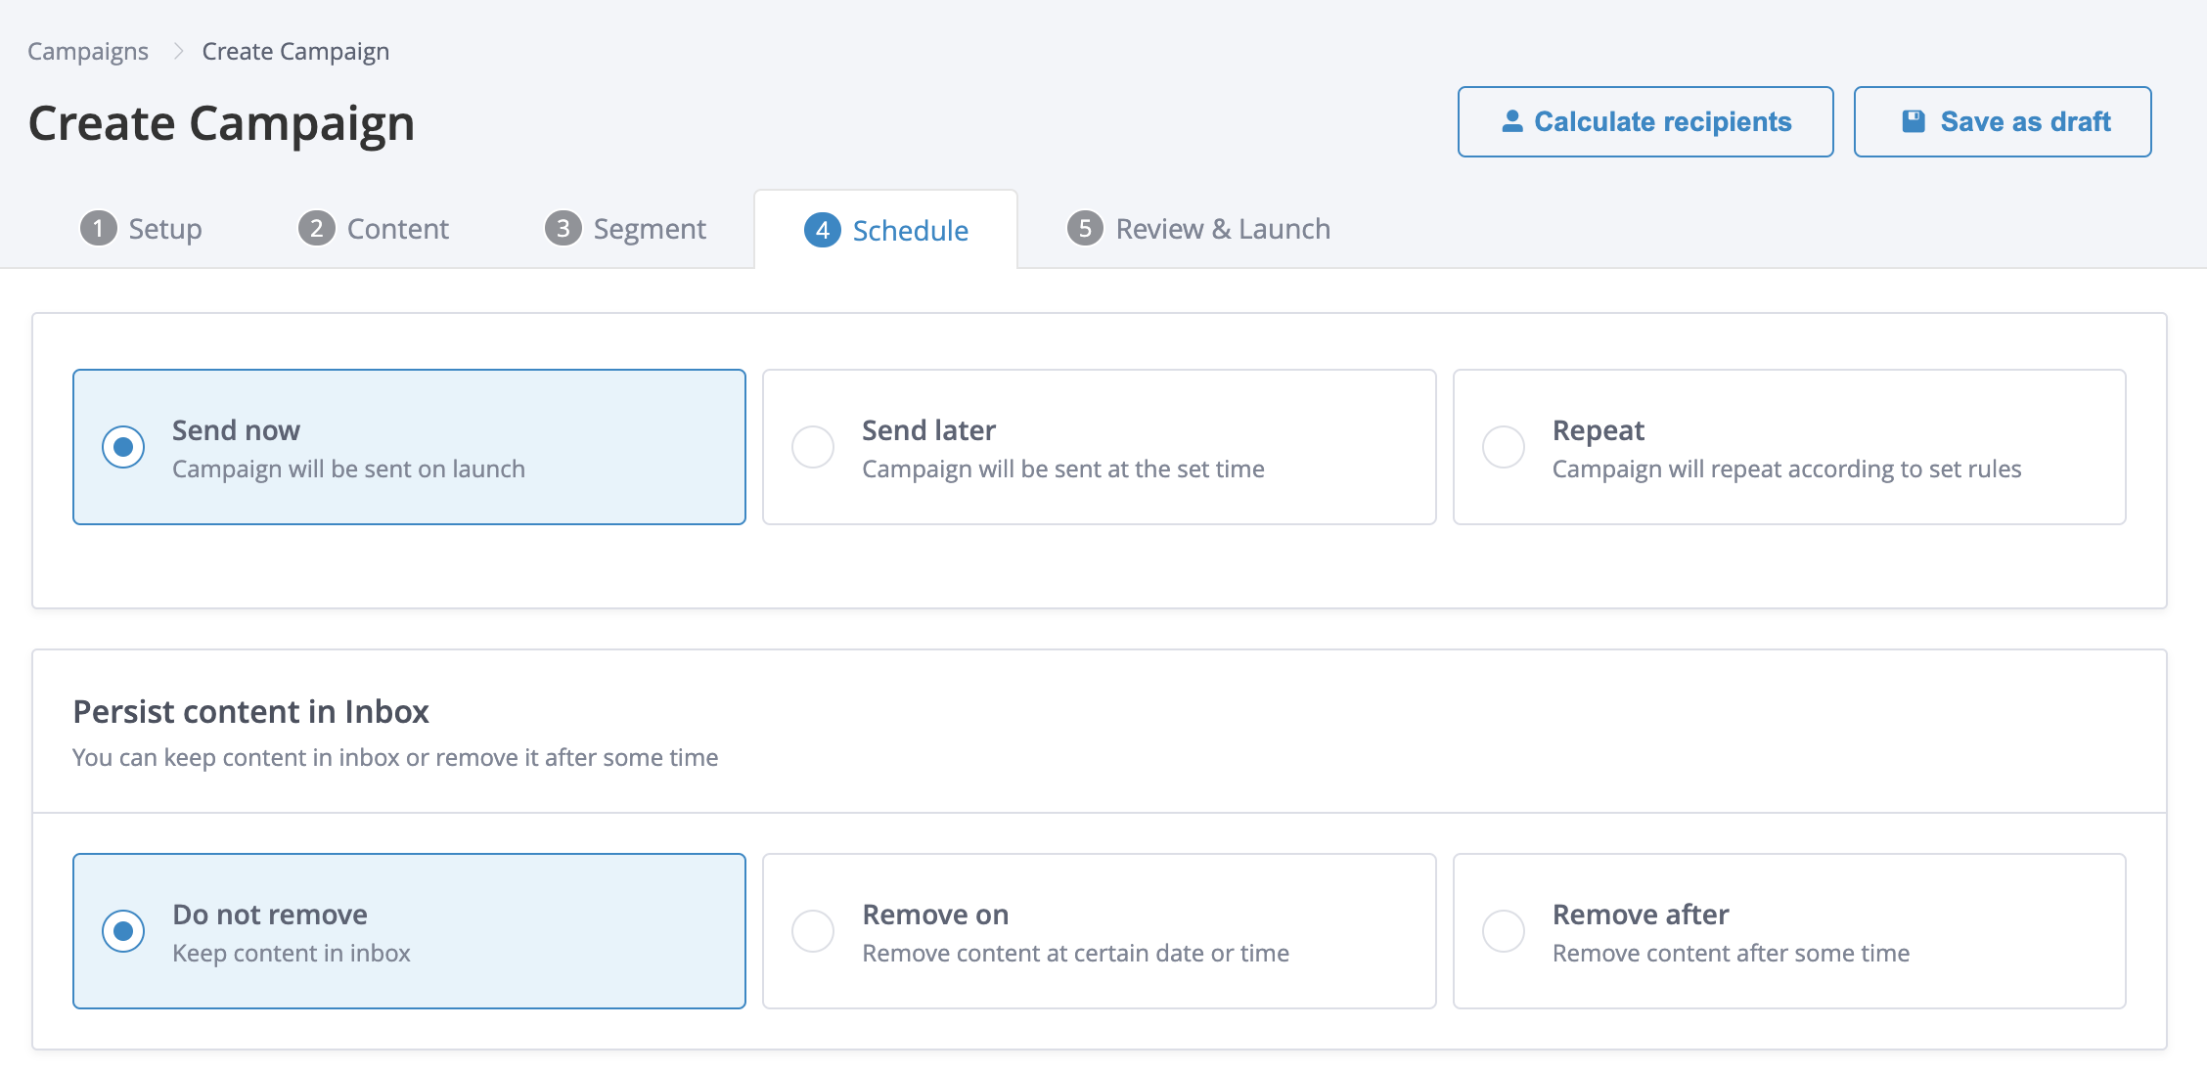Click the Save as draft button
2207x1072 pixels.
pos(2002,121)
